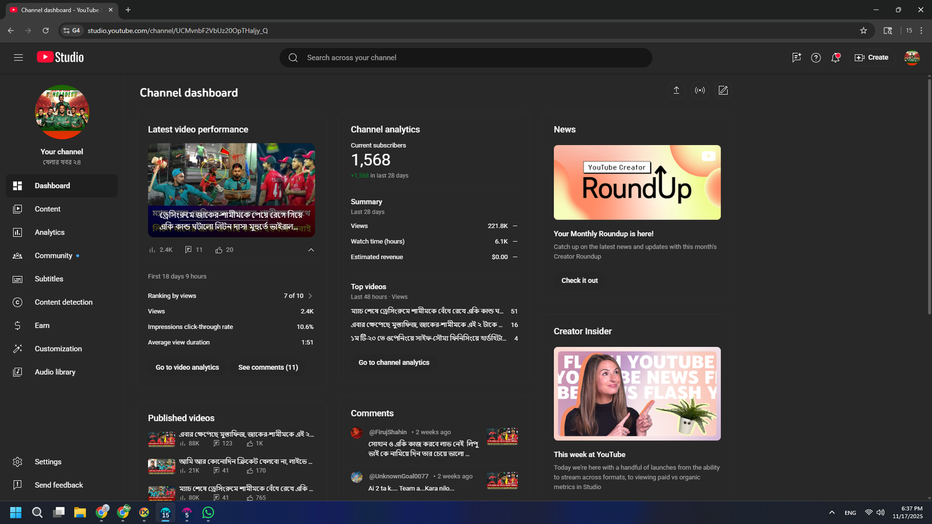Click See comments (11) button
This screenshot has height=524, width=932.
[x=268, y=367]
